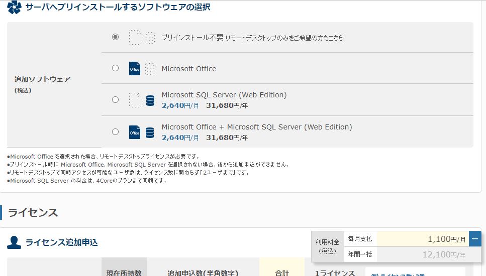Click the Microsoft Office option label

coord(189,69)
